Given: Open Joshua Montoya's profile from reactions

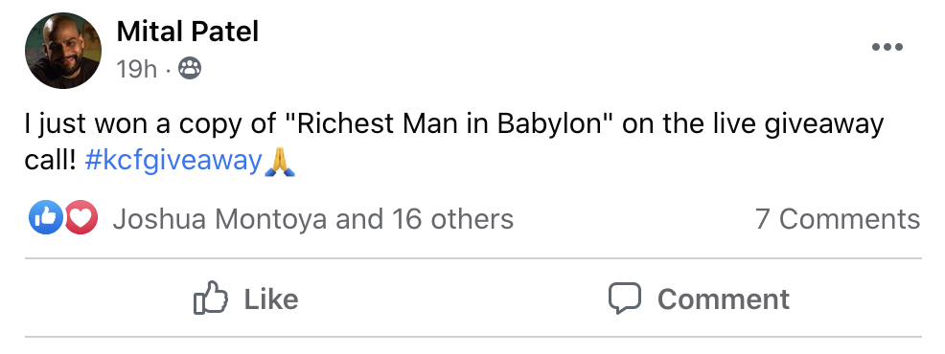Looking at the screenshot, I should tap(220, 219).
